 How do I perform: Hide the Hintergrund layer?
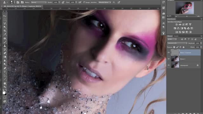(x=168, y=65)
